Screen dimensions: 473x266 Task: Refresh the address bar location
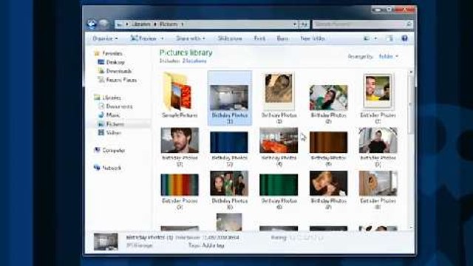(304, 24)
